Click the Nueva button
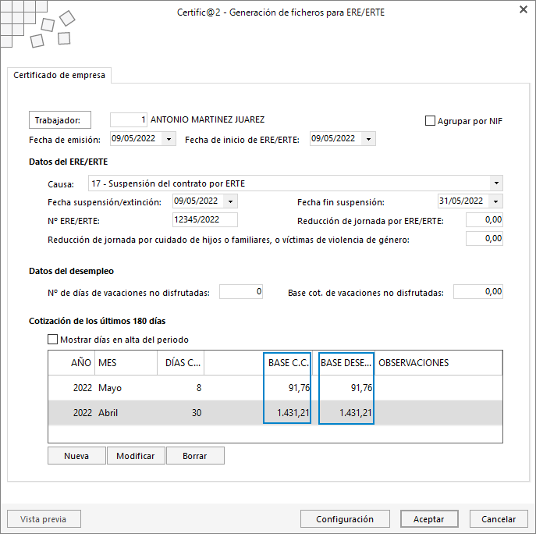 point(76,456)
